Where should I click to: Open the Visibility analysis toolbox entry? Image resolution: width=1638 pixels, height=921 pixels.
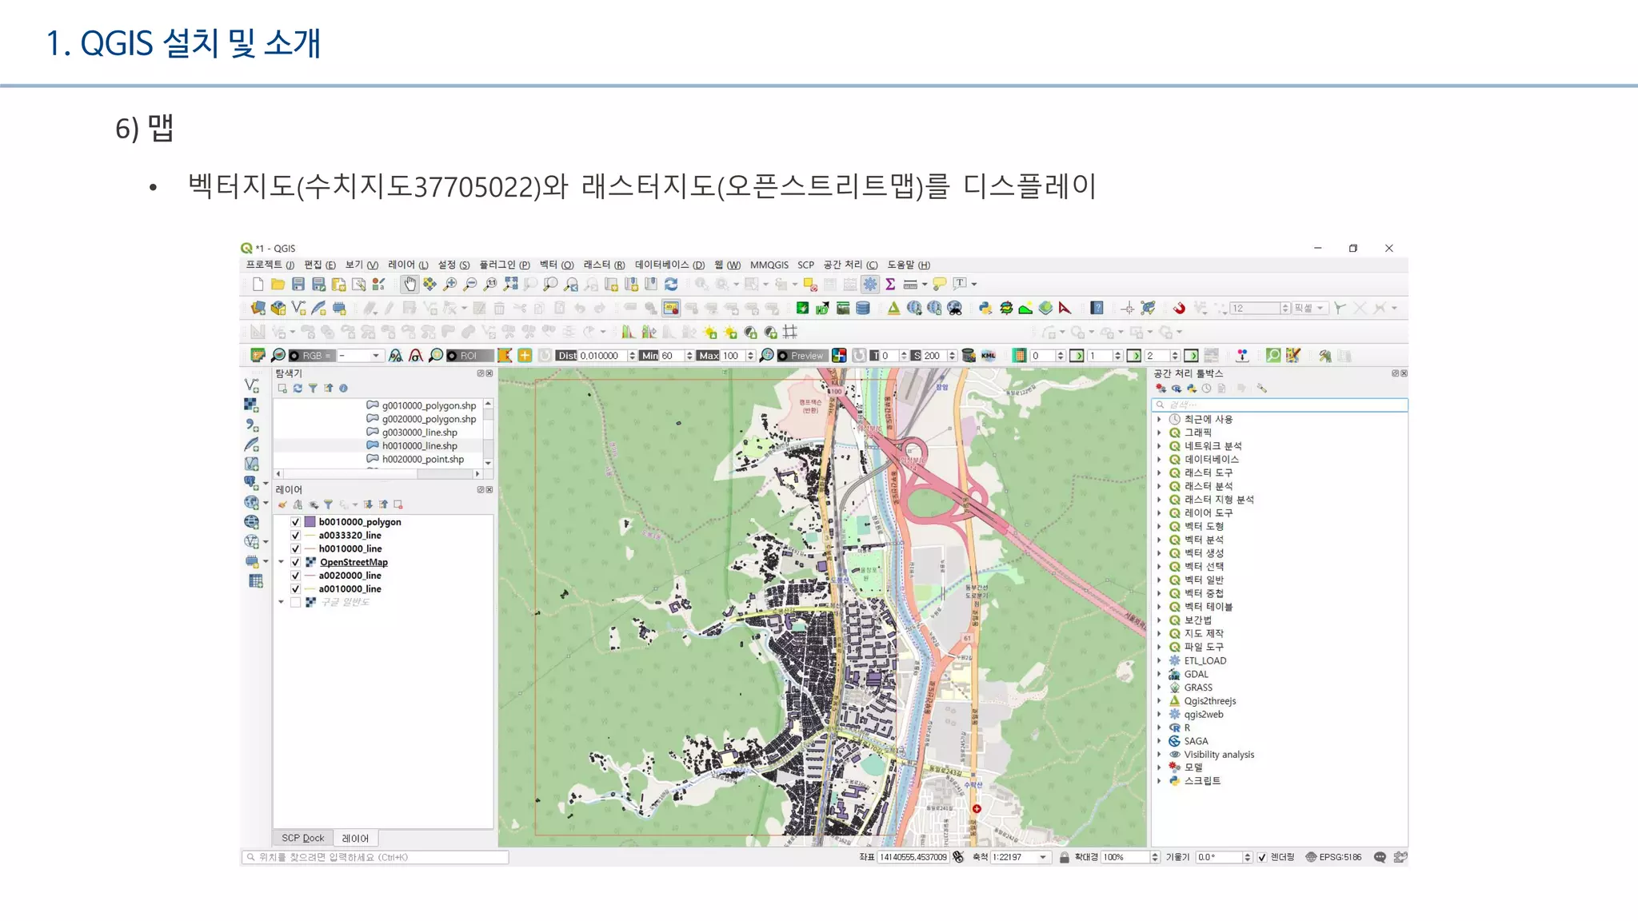[x=1219, y=755]
